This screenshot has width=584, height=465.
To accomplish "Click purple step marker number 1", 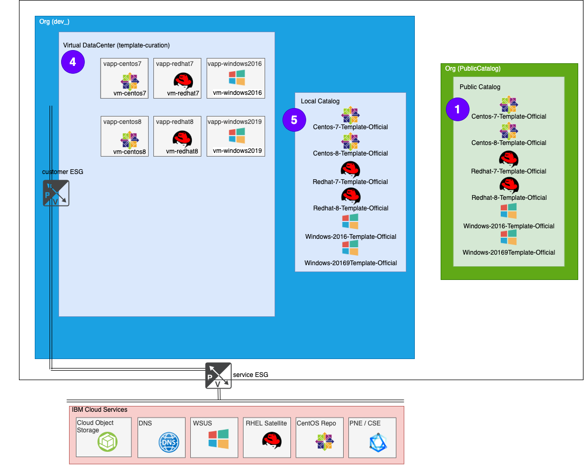I will 457,109.
